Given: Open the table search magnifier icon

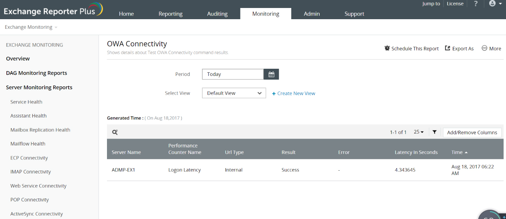Looking at the screenshot, I should point(115,132).
